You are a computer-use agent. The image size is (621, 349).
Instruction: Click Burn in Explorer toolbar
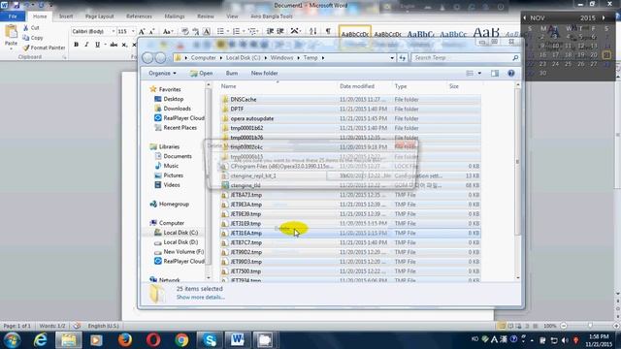pos(232,74)
